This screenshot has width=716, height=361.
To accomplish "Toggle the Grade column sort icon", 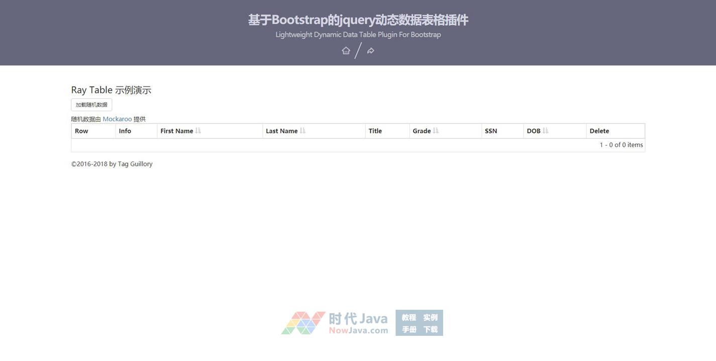I will point(436,131).
